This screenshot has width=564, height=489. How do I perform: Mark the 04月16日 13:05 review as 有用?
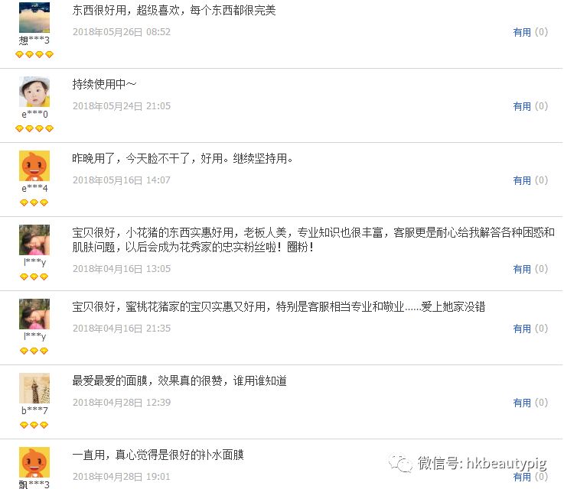(522, 269)
